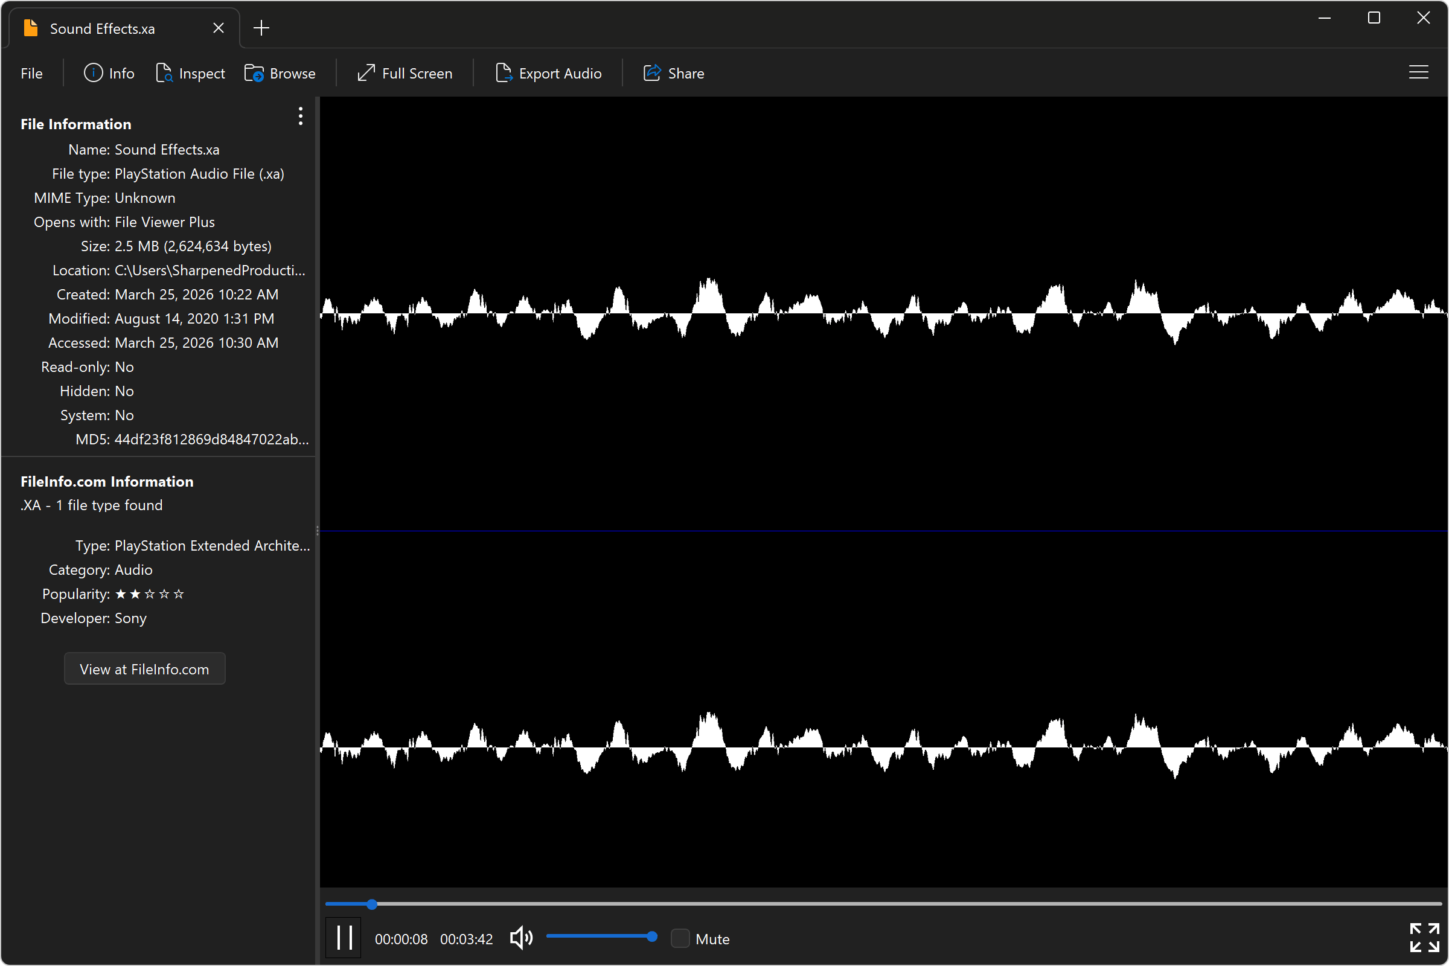Viewport: 1449px width, 966px height.
Task: Click the Location path value
Action: tap(210, 270)
